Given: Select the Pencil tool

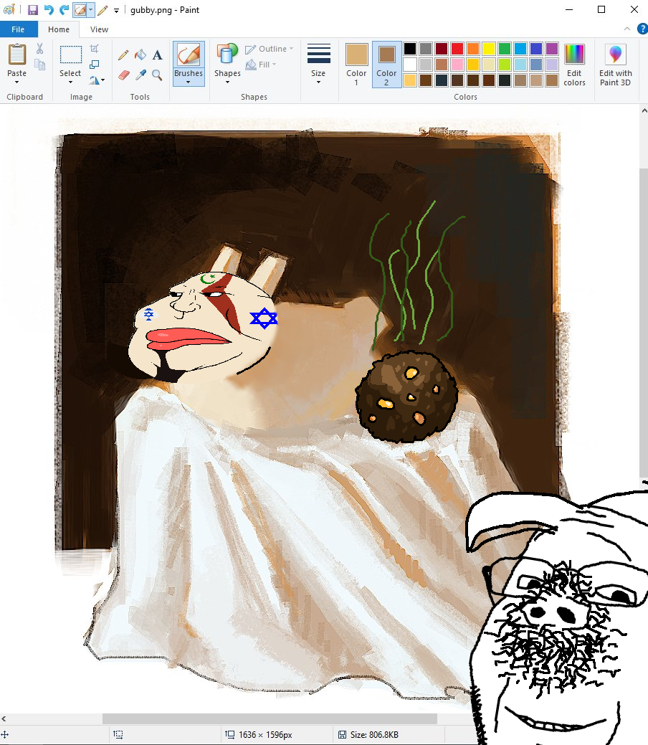Looking at the screenshot, I should (x=123, y=55).
